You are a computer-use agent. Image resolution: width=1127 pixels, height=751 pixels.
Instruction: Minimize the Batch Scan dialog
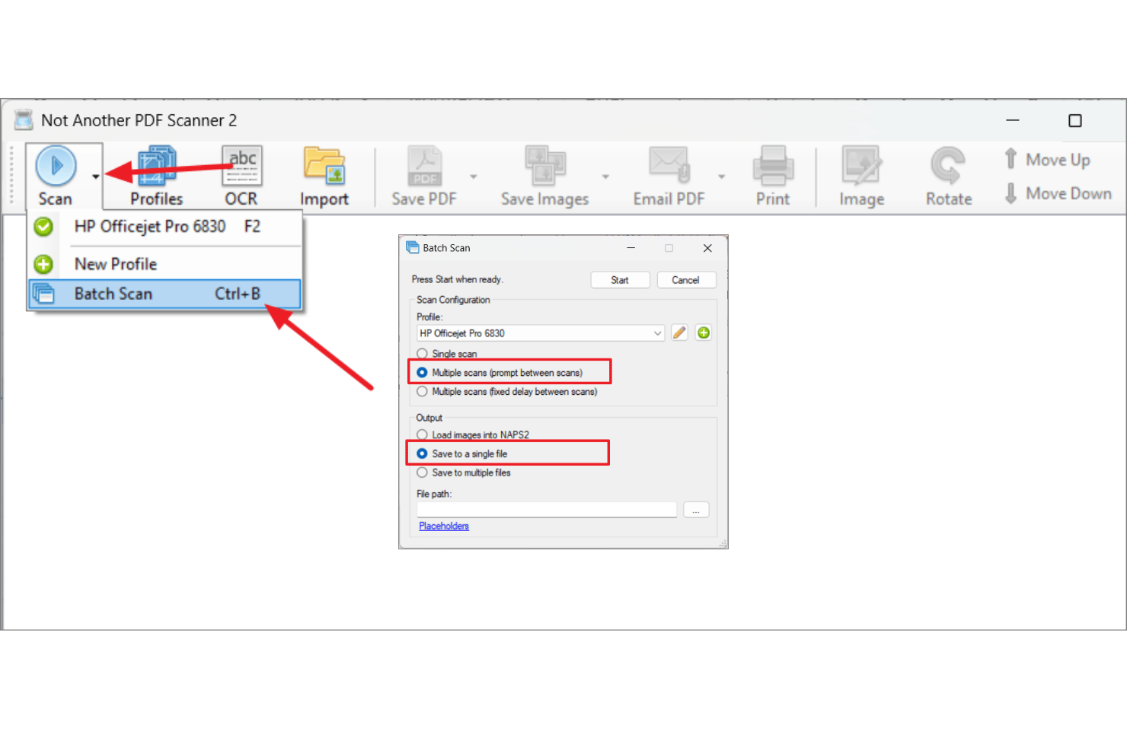pyautogui.click(x=631, y=248)
